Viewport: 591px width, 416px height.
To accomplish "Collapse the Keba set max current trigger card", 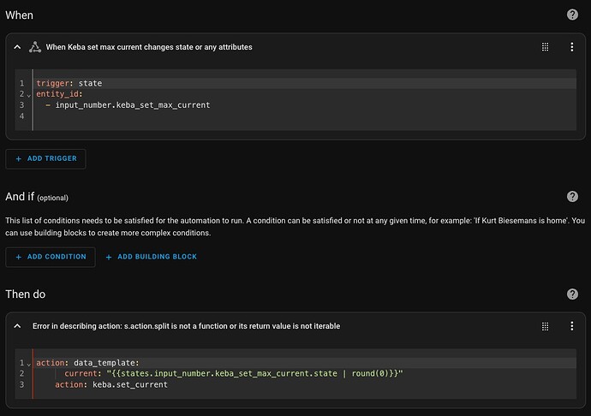I will tap(17, 47).
